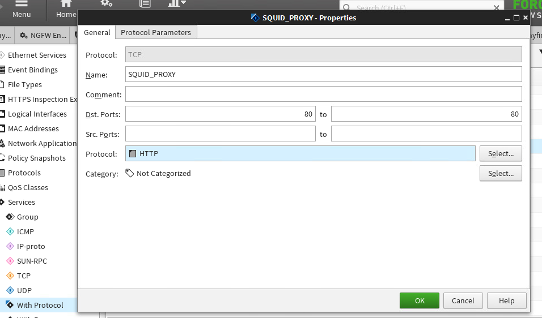Select Event Bindings in the tree
The width and height of the screenshot is (542, 318).
33,70
